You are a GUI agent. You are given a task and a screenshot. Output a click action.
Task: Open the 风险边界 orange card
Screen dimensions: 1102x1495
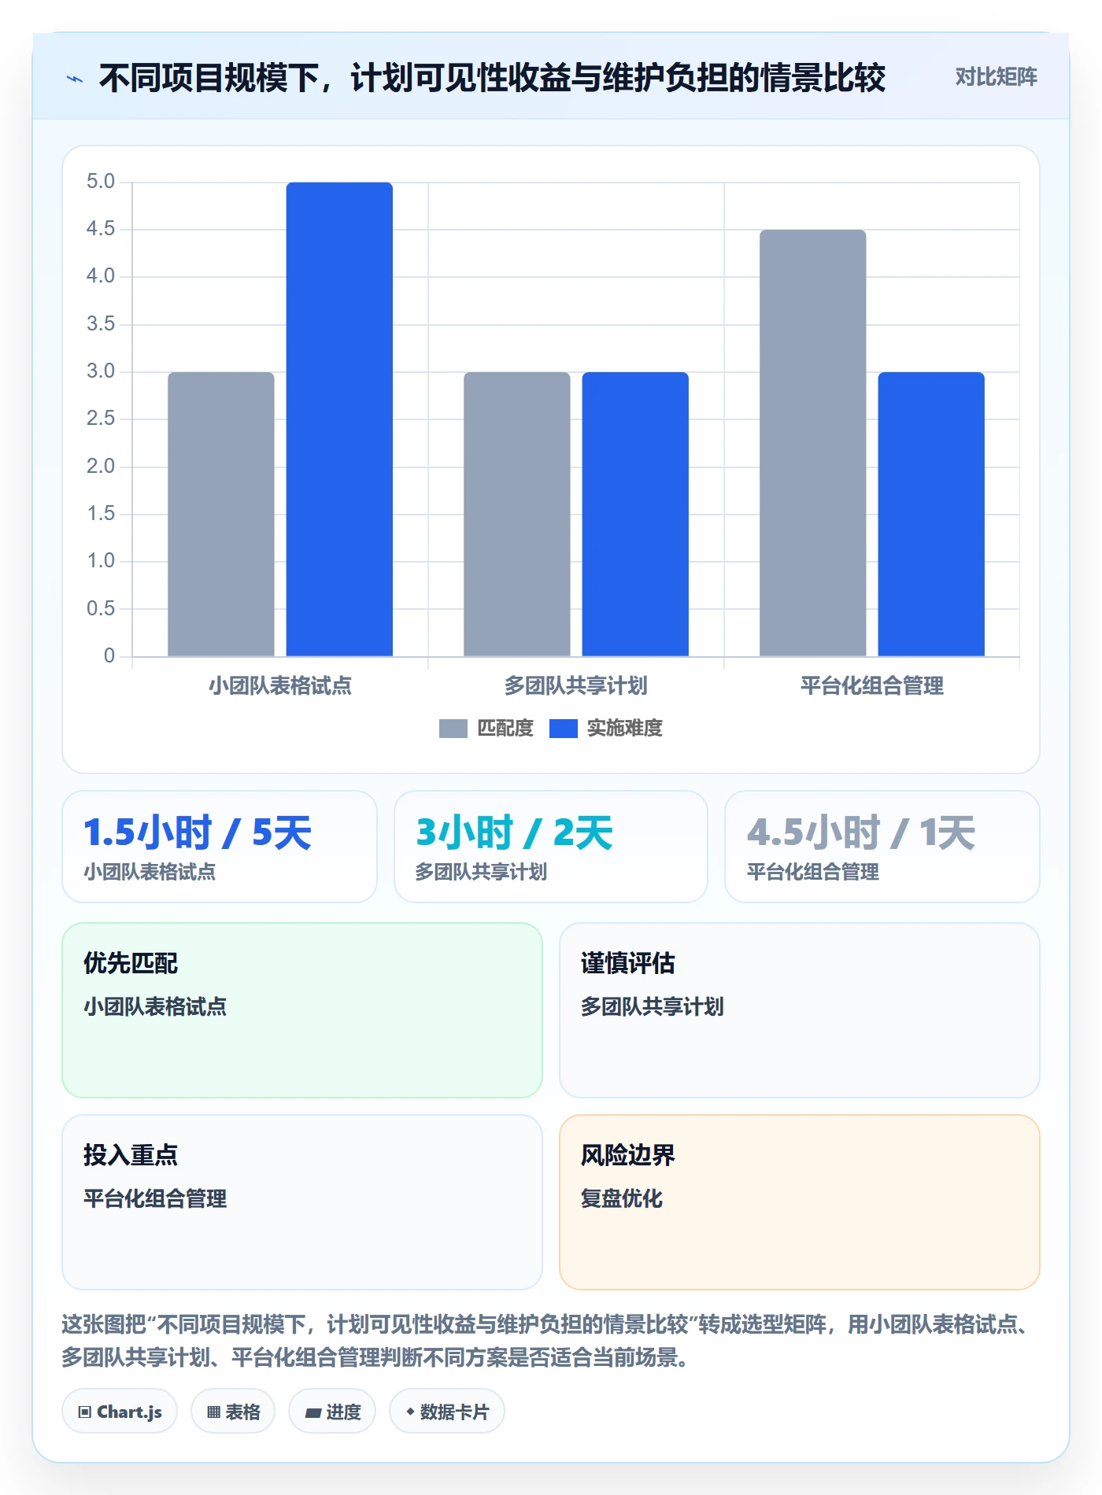pos(800,1202)
